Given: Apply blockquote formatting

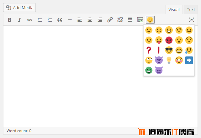Looking at the screenshot, I should tap(60, 20).
